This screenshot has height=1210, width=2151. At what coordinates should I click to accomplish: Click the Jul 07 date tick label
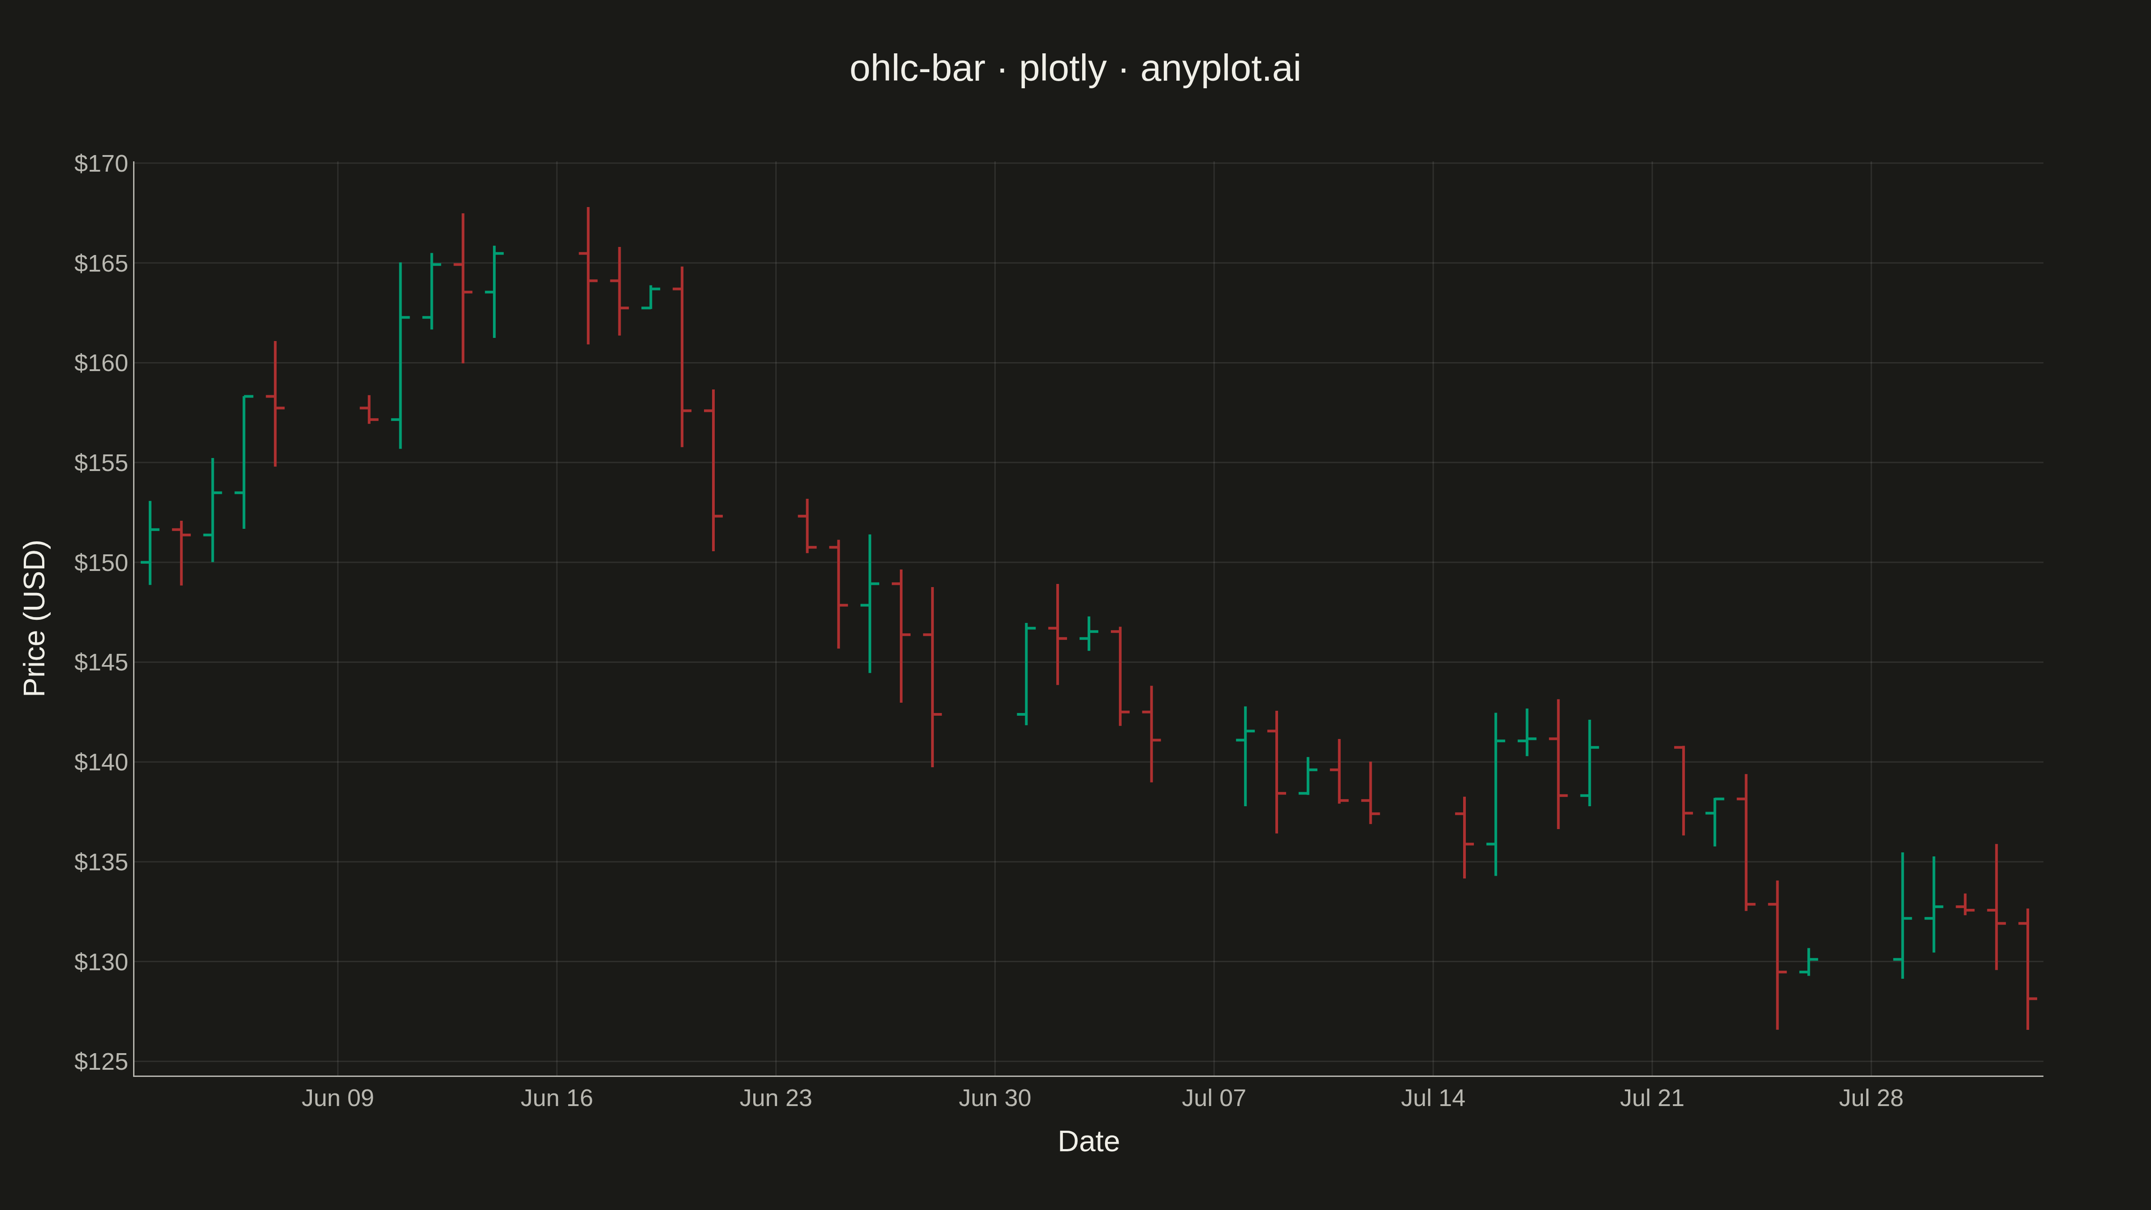coord(1214,1098)
